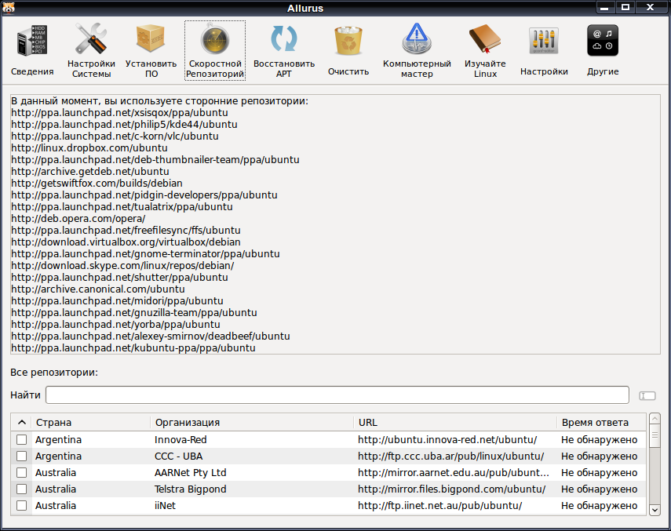Sort repositories by Организация column

tap(252, 423)
